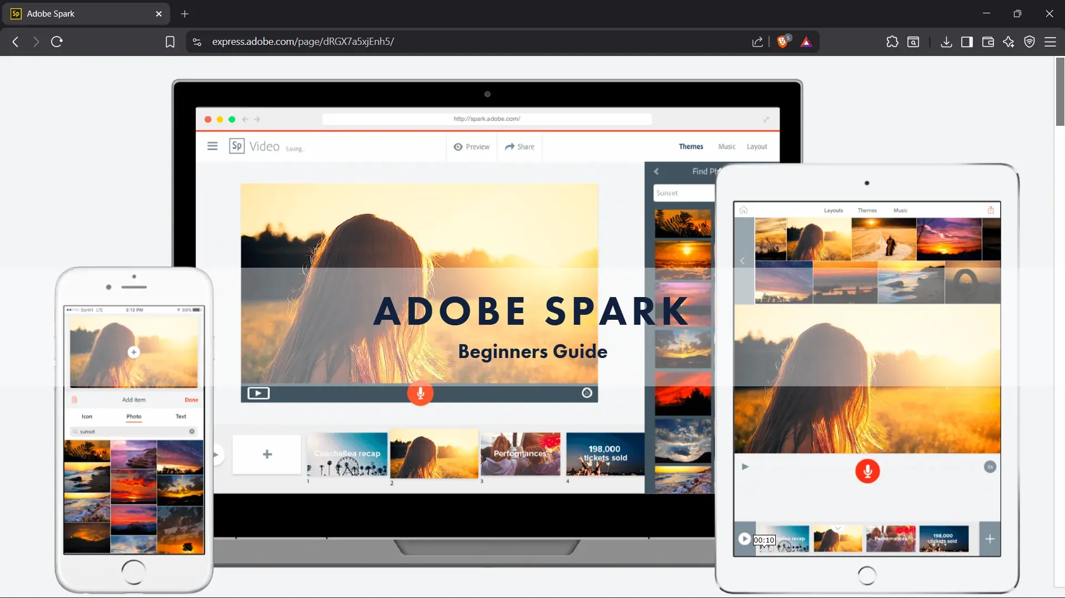Collapse the photo panel using the left chevron
1065x598 pixels.
click(743, 260)
